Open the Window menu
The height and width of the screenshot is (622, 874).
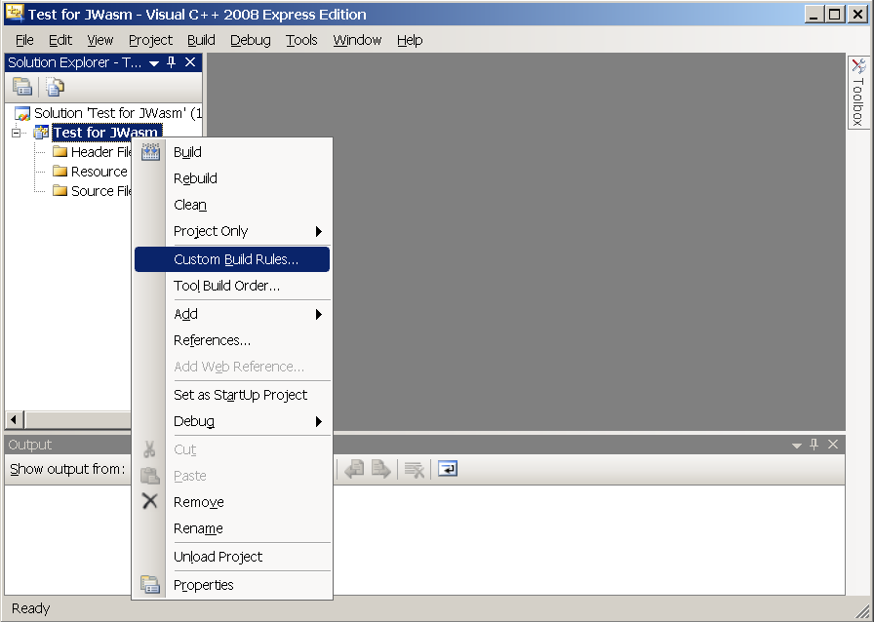tap(357, 40)
